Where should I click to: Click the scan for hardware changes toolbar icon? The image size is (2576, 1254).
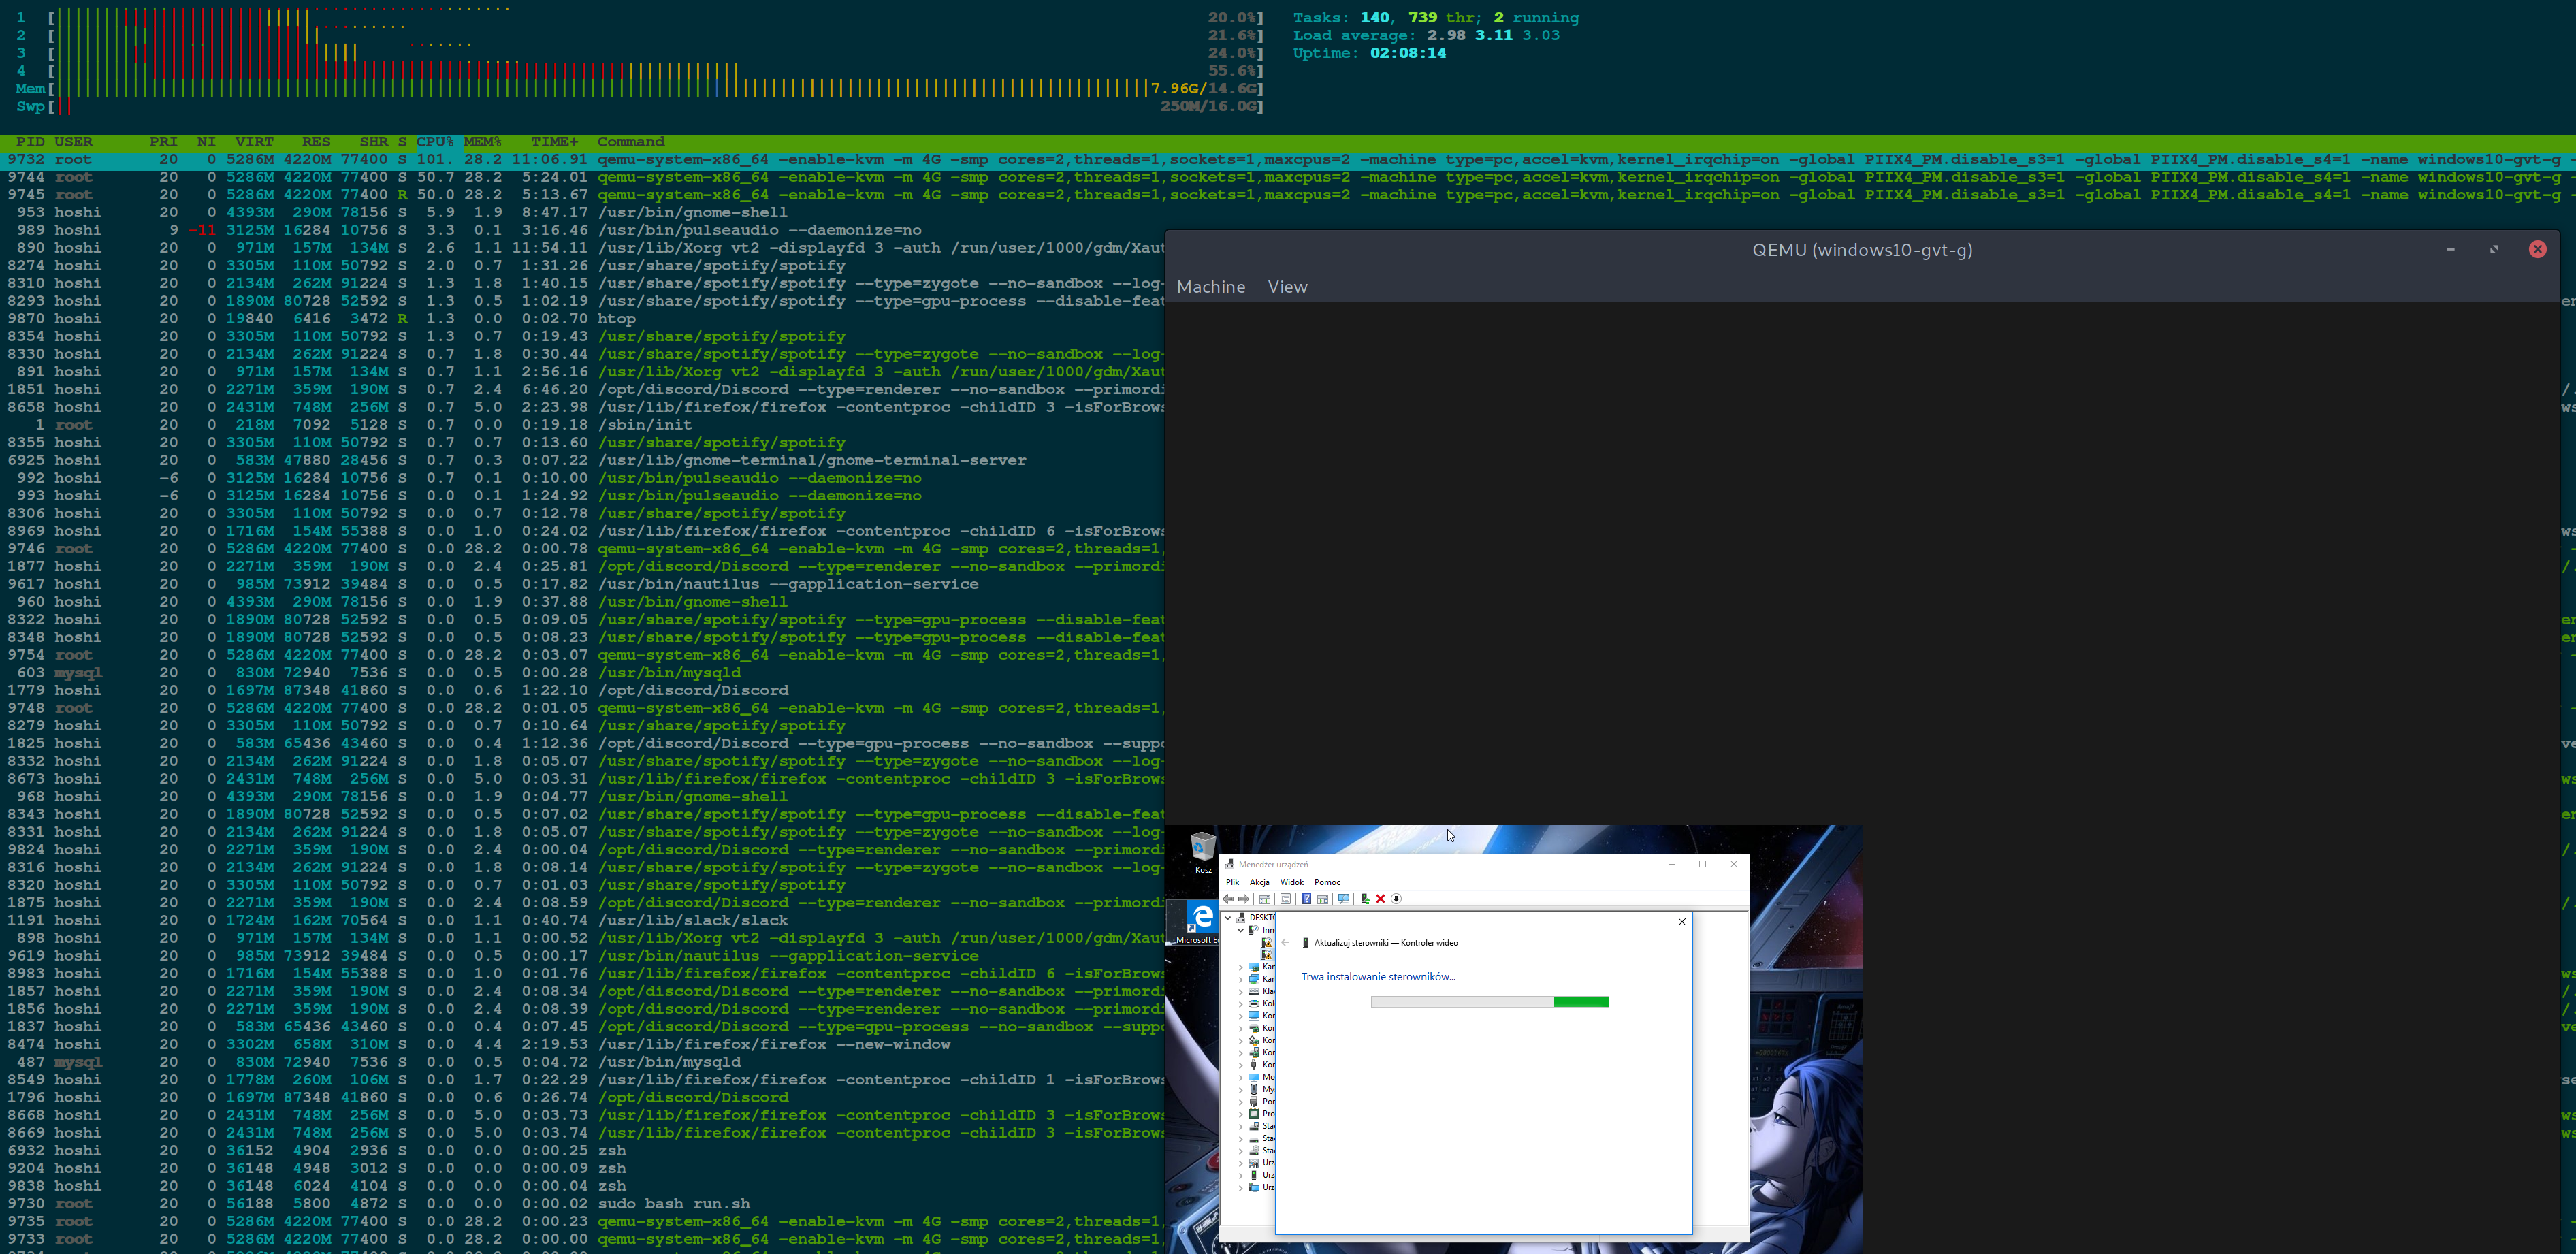point(1344,899)
